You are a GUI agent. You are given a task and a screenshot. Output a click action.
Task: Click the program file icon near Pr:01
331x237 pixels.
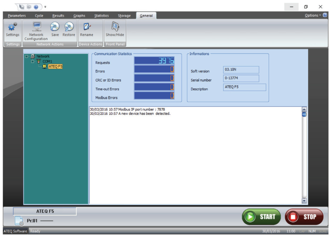(x=19, y=221)
